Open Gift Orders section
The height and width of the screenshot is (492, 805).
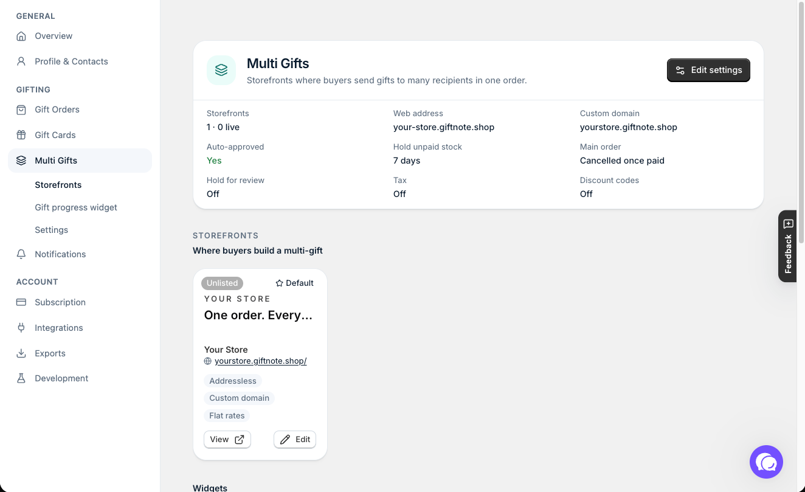80,109
